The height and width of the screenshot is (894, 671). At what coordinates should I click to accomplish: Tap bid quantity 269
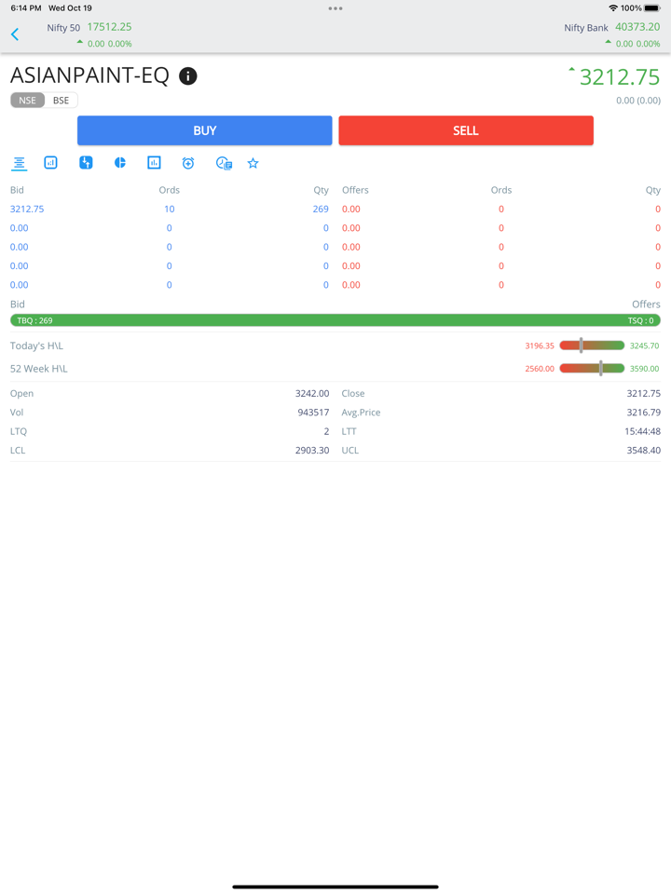(321, 209)
